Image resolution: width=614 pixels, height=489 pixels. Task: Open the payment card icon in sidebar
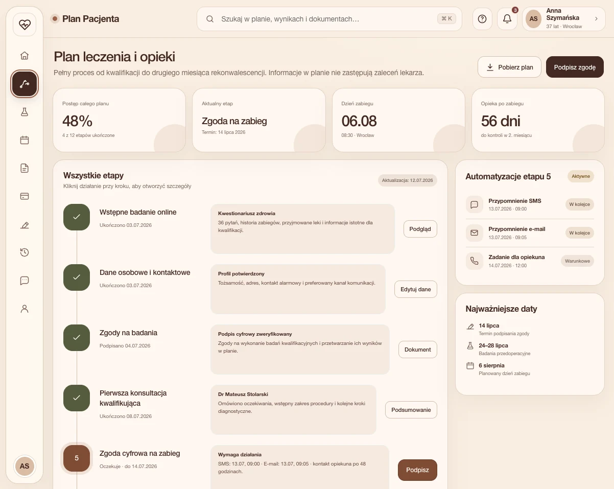[x=25, y=196]
